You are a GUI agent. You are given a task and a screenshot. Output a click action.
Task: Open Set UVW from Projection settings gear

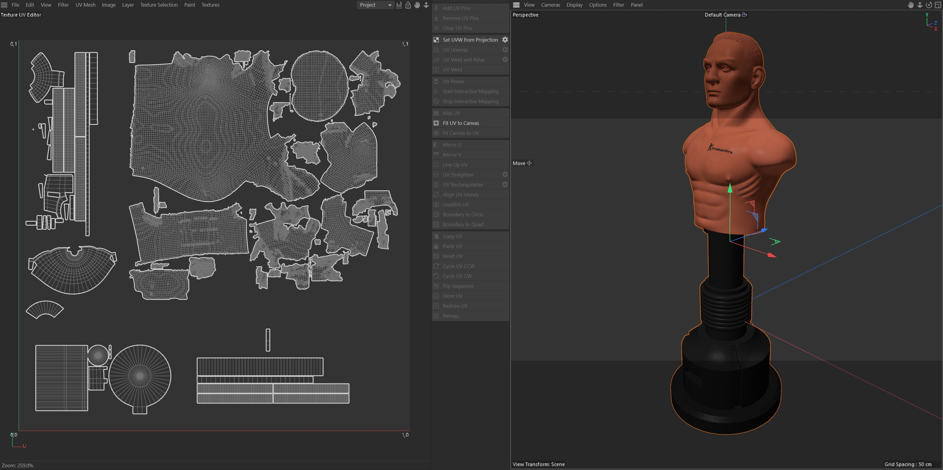(x=505, y=40)
